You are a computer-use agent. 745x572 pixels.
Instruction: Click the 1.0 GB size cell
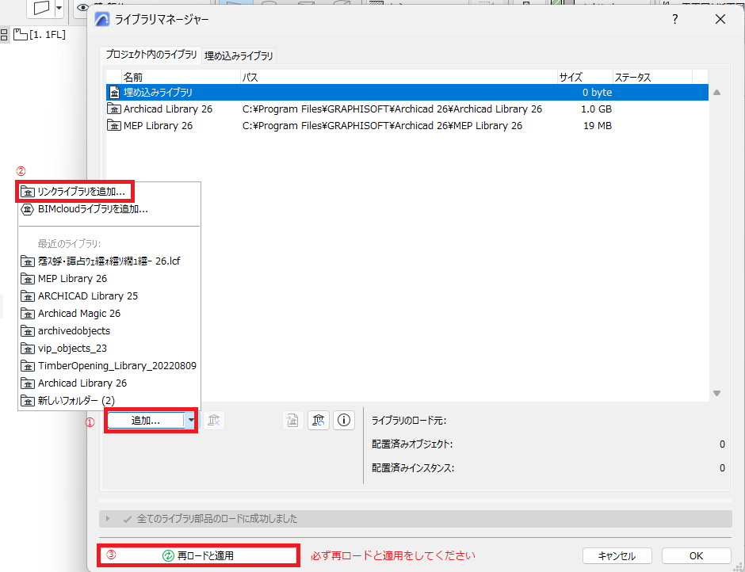tap(596, 109)
